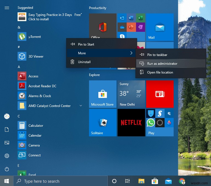211x186 pixels.
Task: Click the letter E section header
Action: 19,166
